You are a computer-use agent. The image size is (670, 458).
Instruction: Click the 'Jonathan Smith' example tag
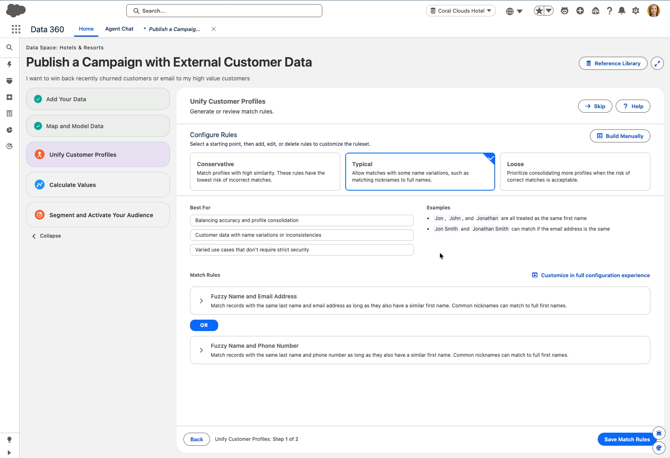coord(491,229)
